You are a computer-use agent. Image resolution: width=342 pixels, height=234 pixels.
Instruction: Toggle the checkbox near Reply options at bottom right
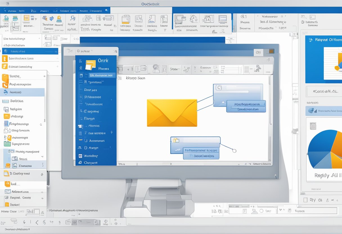(x=306, y=200)
